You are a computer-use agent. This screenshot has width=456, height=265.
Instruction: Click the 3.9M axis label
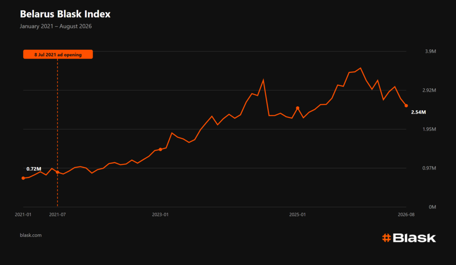point(431,52)
